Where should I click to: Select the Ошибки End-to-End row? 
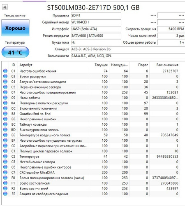click(91, 114)
